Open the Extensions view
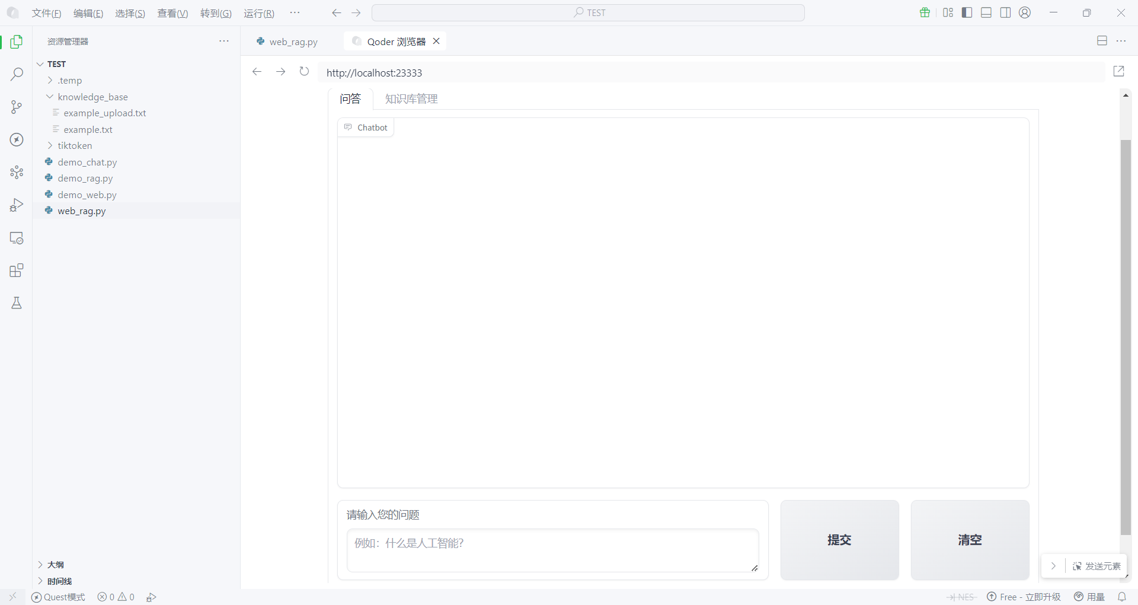The height and width of the screenshot is (605, 1138). click(17, 270)
